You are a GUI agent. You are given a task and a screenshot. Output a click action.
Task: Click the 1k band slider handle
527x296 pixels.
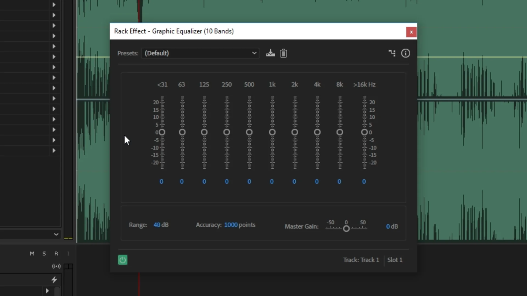click(x=272, y=132)
